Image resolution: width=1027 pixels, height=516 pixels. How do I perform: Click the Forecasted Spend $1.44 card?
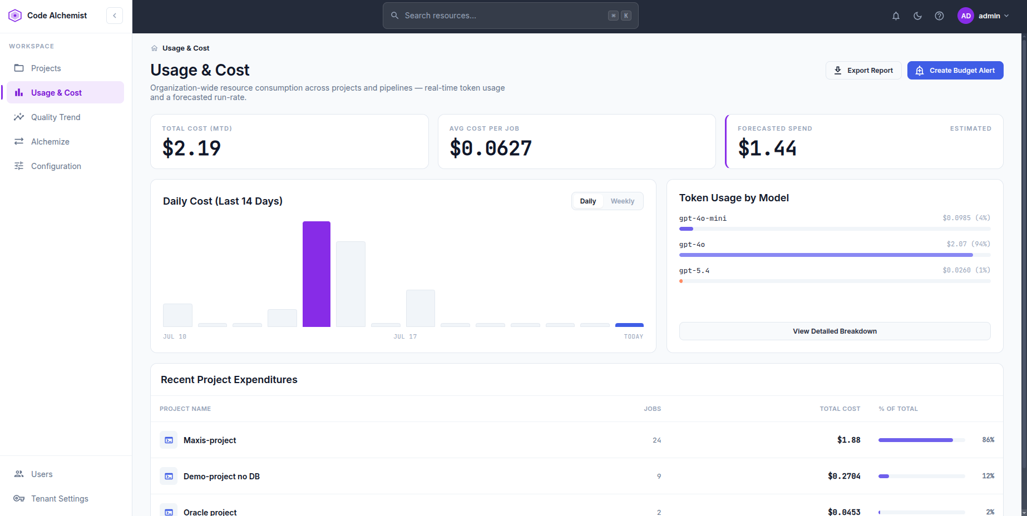864,141
